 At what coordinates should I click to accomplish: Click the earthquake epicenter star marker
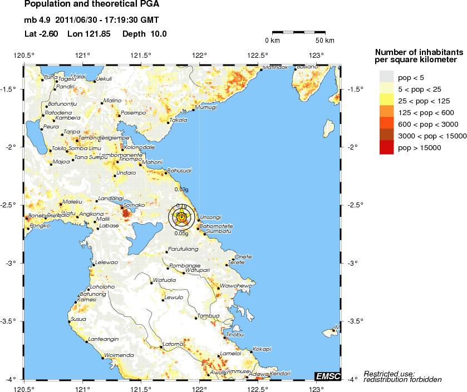point(182,217)
